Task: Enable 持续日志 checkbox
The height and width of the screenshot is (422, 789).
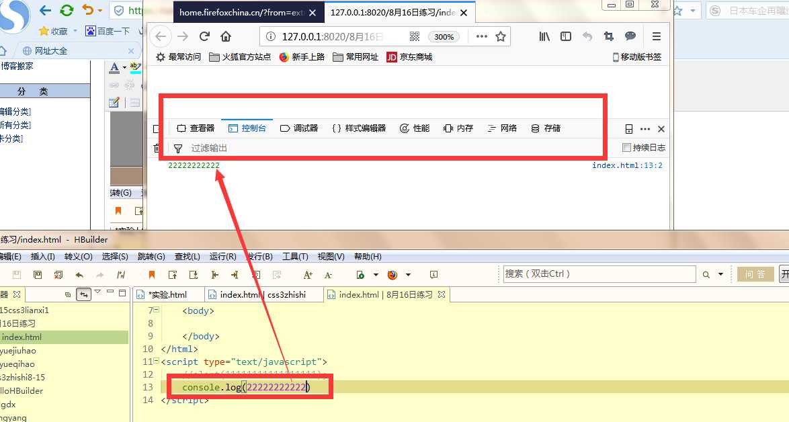Action: (x=626, y=147)
